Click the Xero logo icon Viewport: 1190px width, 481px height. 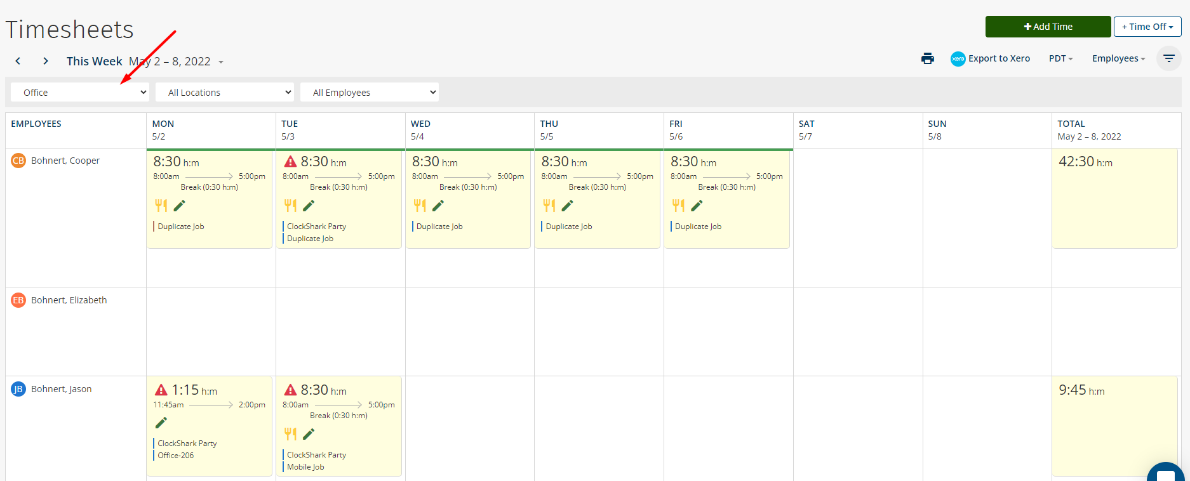958,59
